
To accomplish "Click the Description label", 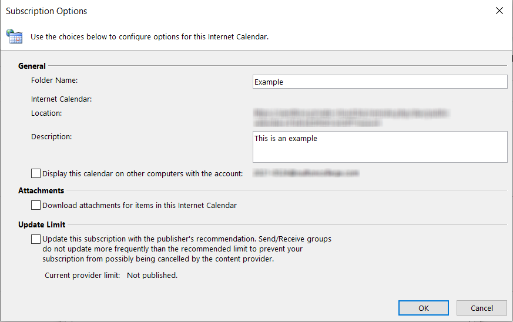I will 51,136.
